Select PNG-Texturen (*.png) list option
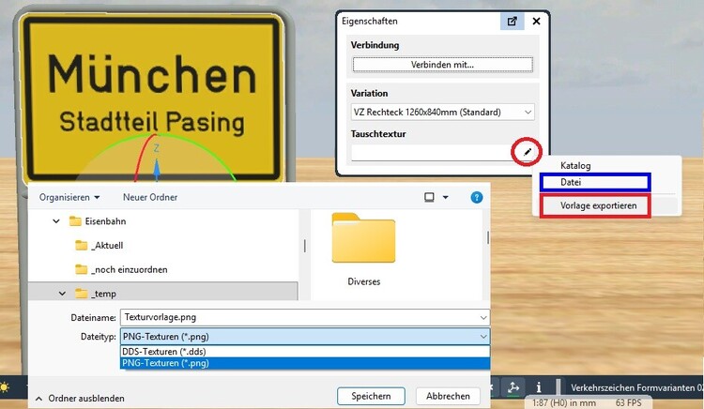The image size is (704, 409). (305, 363)
